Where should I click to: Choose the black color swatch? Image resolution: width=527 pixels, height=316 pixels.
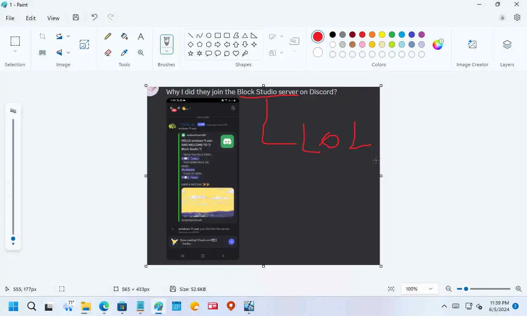point(333,35)
